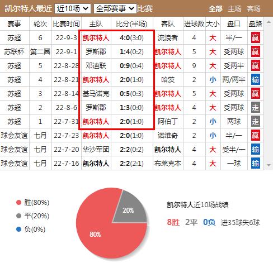The height and width of the screenshot is (263, 273).
Task: Click the scrollbar down arrow
Action: tap(269, 165)
